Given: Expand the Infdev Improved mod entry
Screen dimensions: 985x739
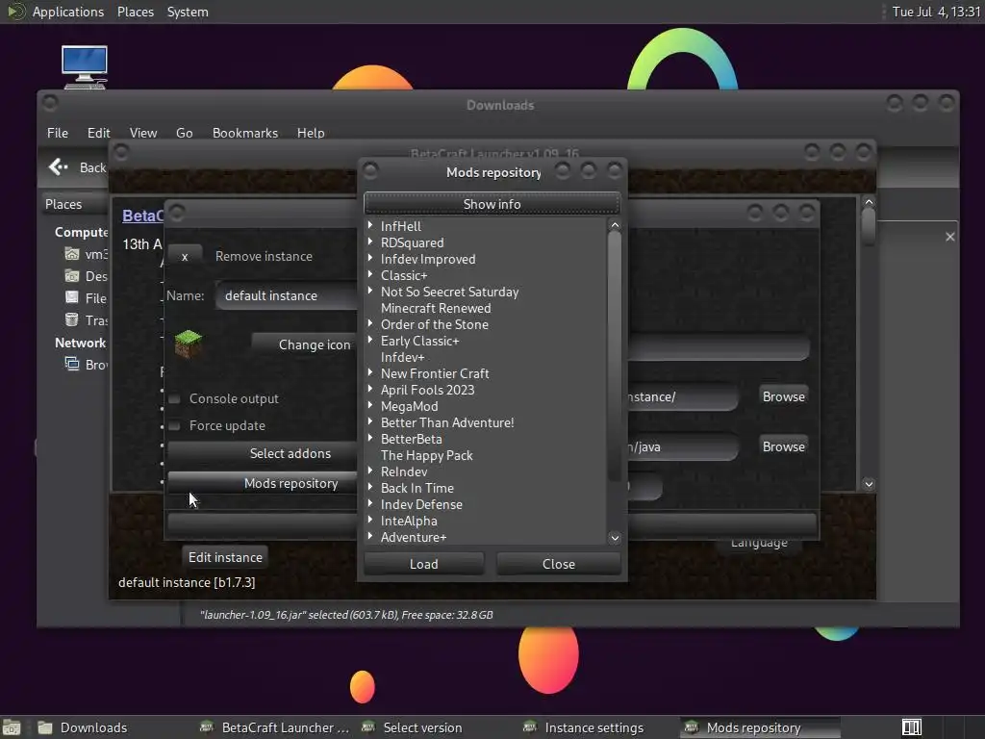Looking at the screenshot, I should 370,258.
